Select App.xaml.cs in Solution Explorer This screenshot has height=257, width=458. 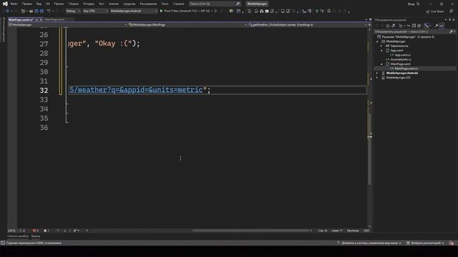[402, 55]
